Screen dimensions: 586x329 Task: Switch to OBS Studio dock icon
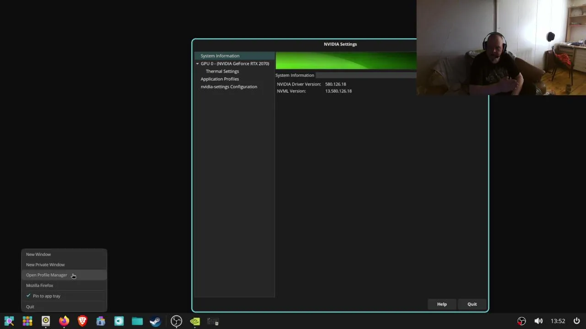176,321
